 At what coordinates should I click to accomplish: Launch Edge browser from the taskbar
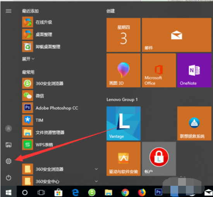tap(75, 192)
